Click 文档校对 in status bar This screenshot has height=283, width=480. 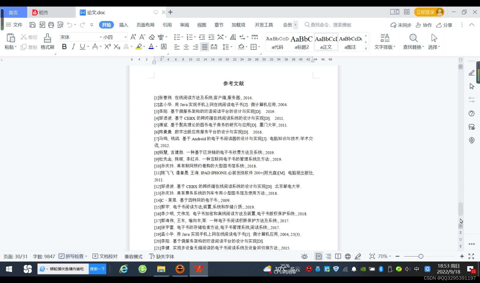point(105,256)
